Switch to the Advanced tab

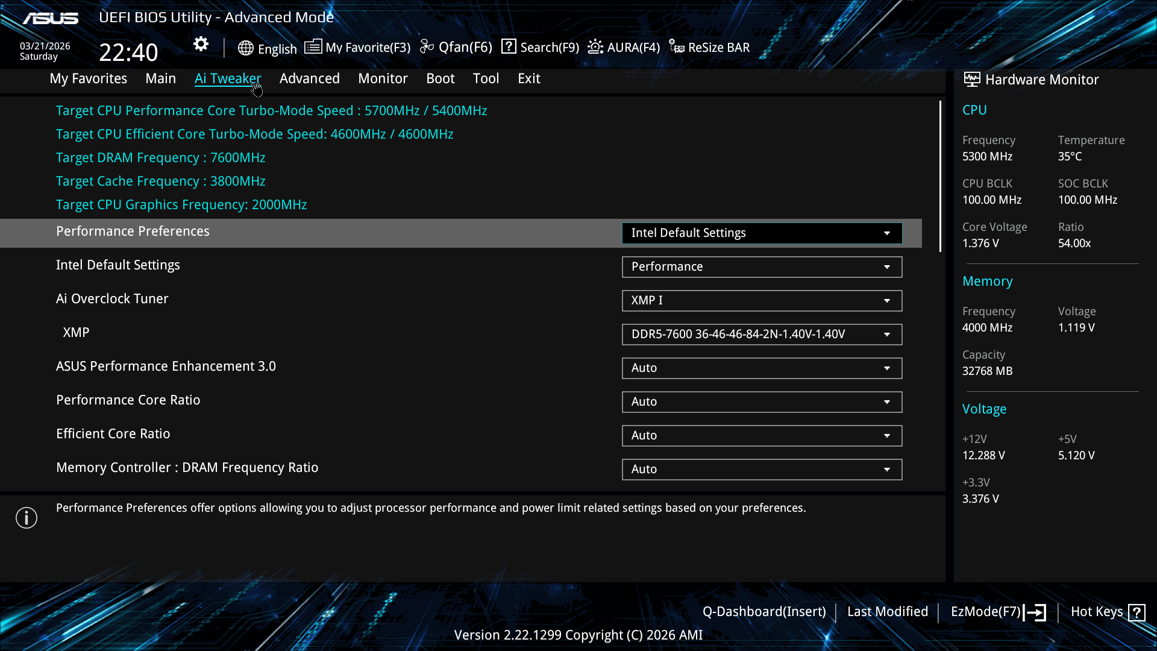[309, 78]
